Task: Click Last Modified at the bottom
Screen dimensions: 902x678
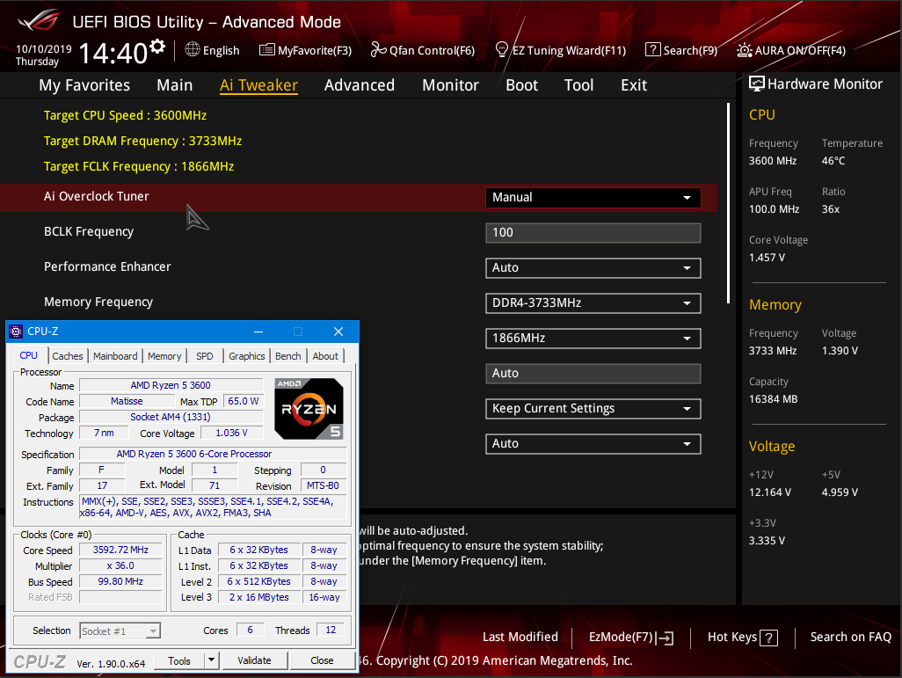Action: click(x=520, y=638)
